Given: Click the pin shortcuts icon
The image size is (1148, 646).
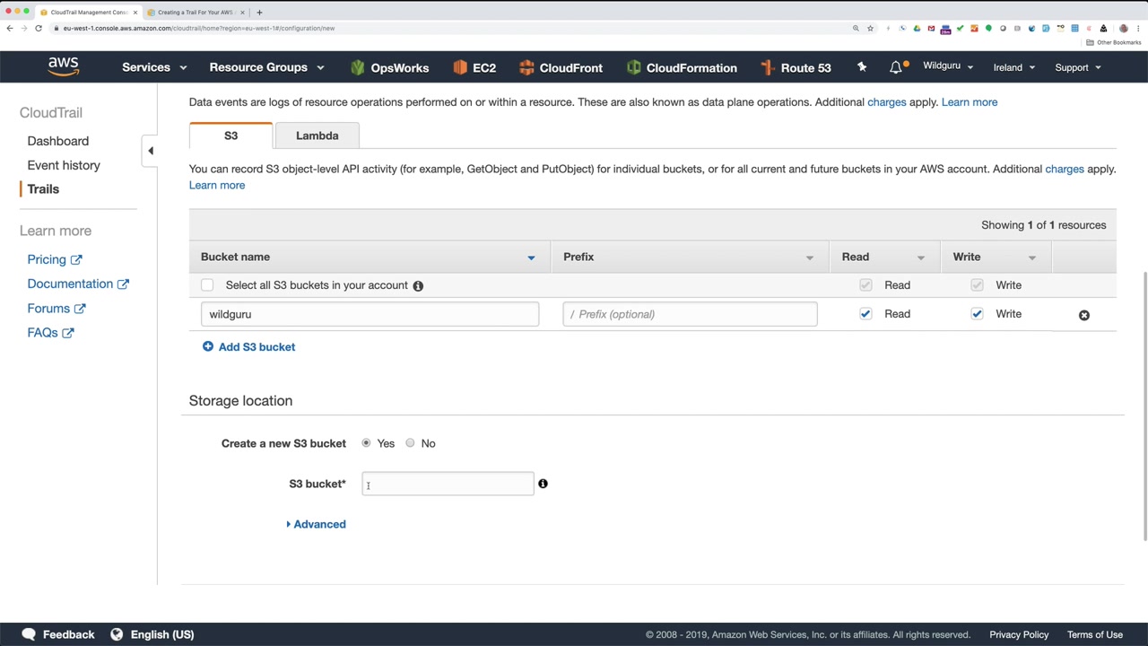Looking at the screenshot, I should [x=862, y=67].
